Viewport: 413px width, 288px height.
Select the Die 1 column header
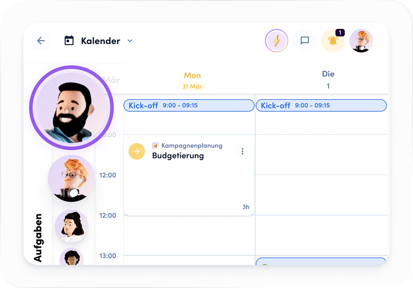point(328,80)
